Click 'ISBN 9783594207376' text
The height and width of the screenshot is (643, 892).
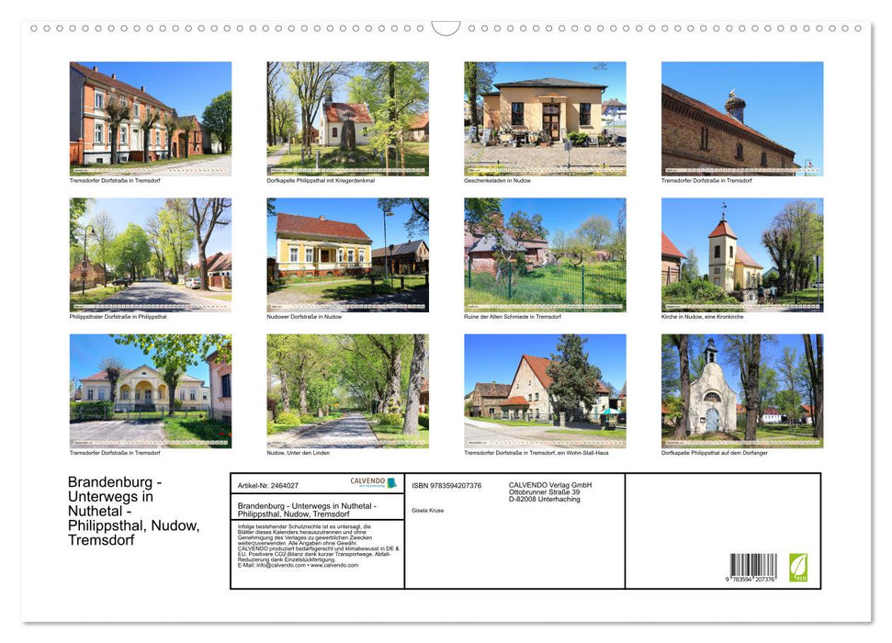[446, 485]
